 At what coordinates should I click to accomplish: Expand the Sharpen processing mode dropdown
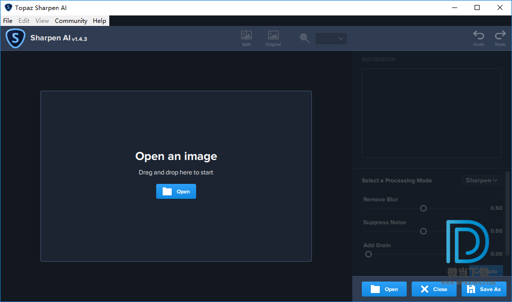coord(481,180)
